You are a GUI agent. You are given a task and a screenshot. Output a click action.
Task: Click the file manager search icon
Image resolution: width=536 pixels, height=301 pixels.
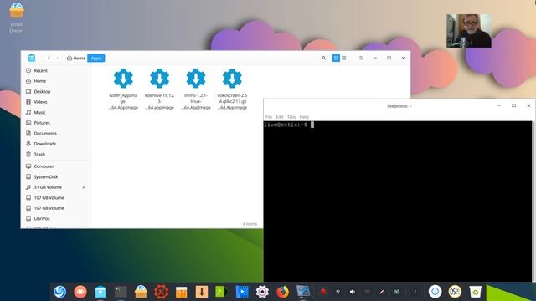click(x=324, y=58)
